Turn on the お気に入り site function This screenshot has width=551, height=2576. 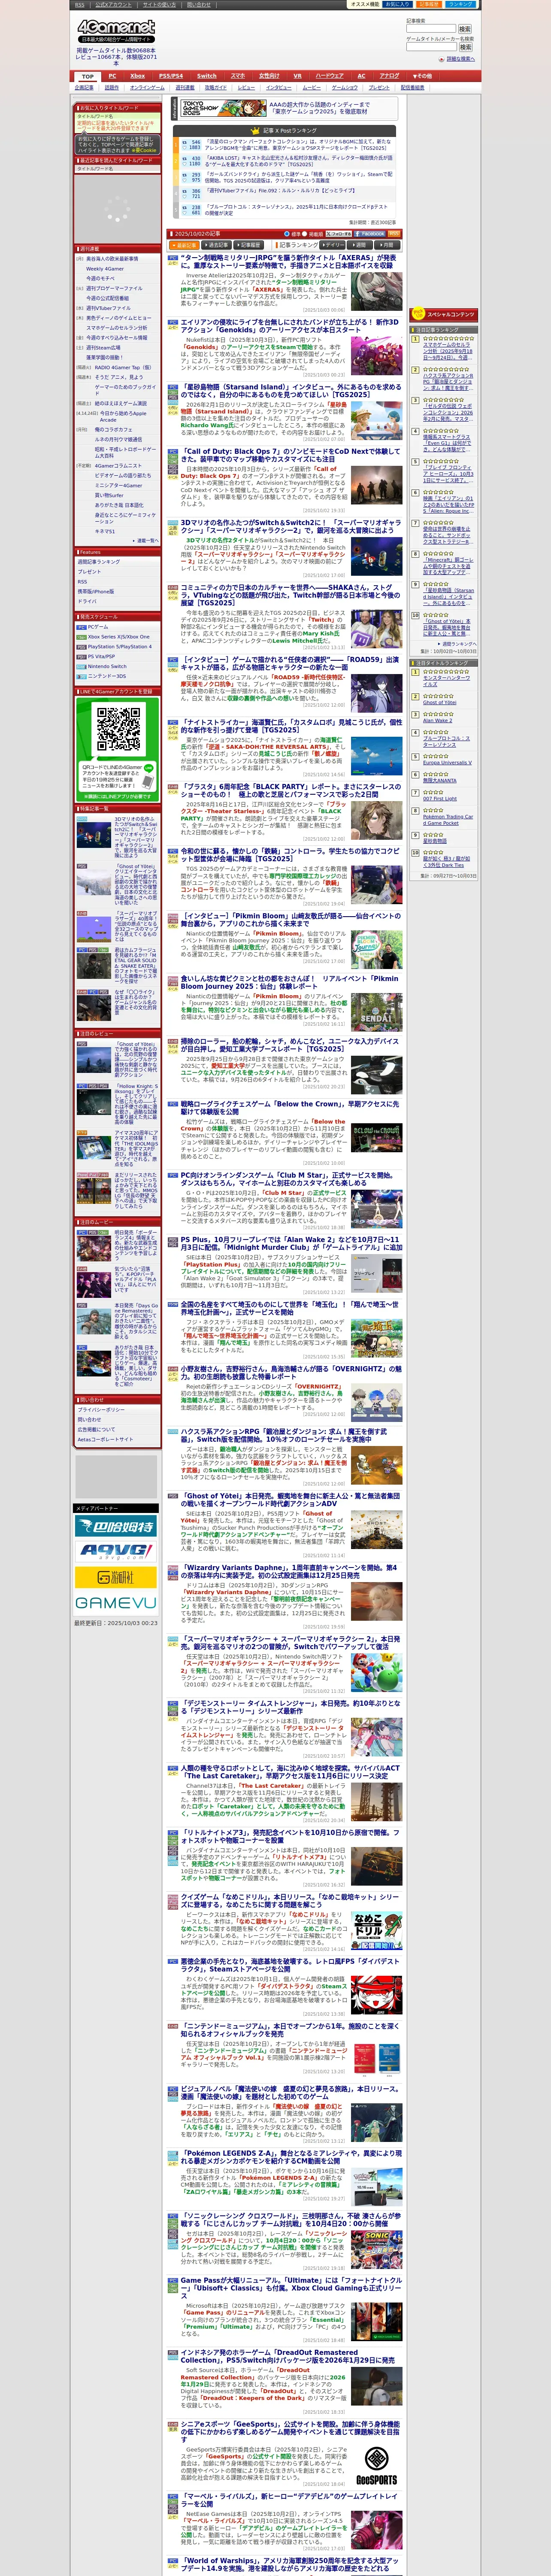click(397, 4)
